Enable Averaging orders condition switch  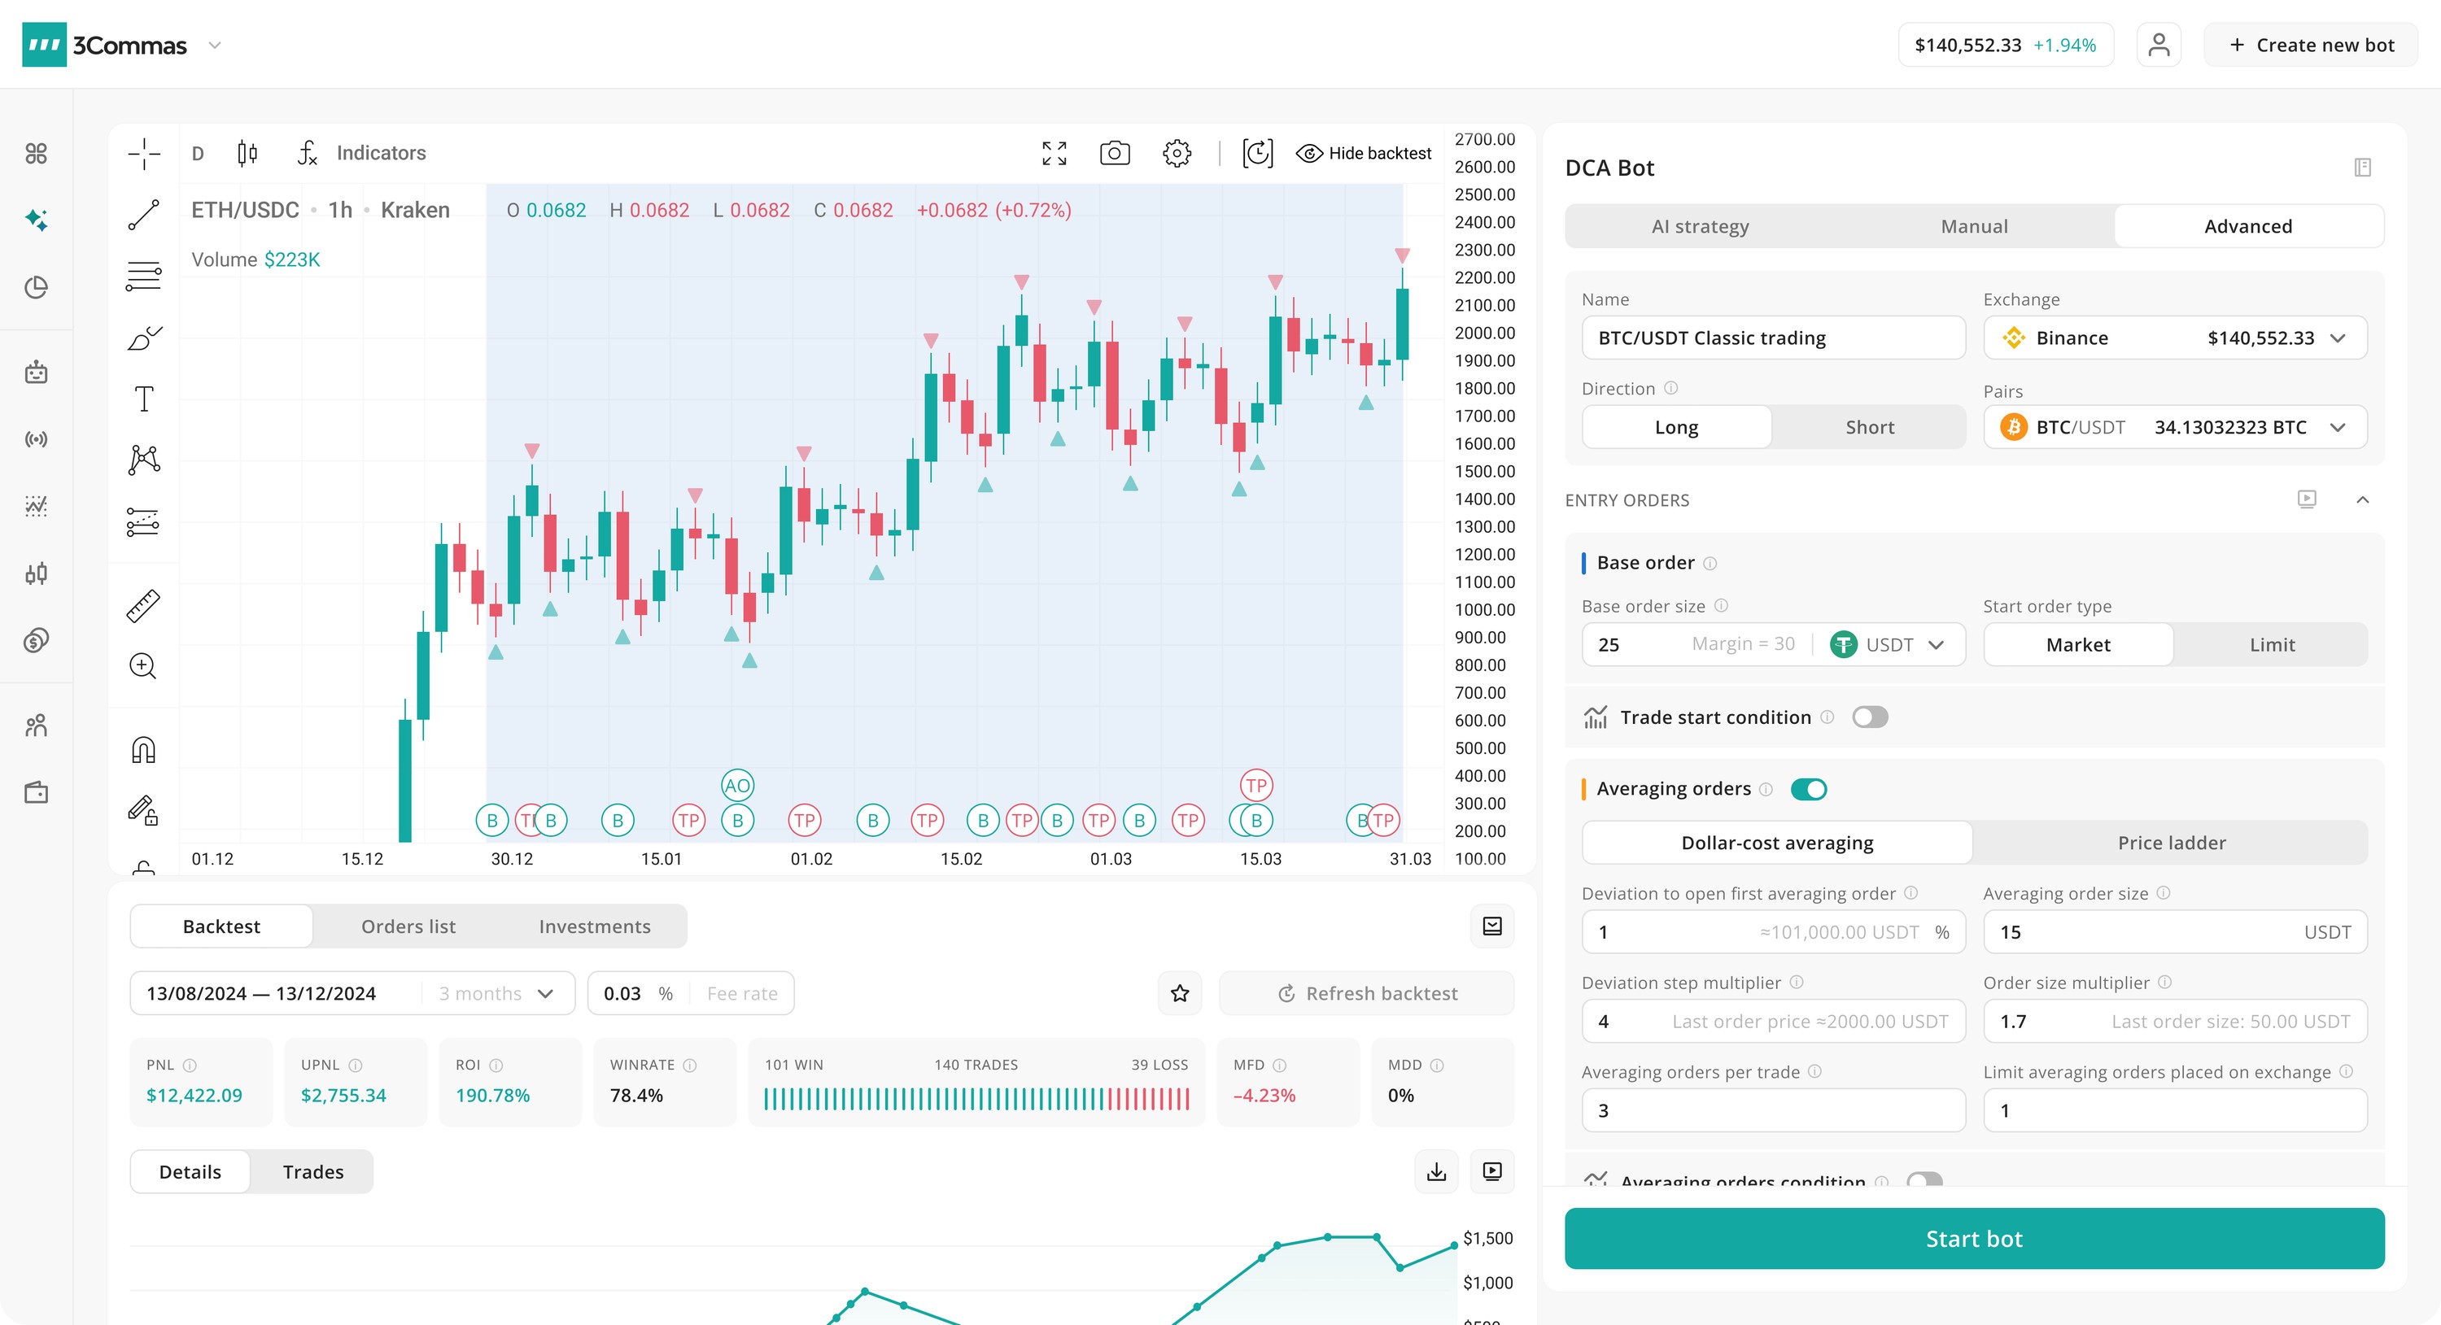click(1924, 1180)
